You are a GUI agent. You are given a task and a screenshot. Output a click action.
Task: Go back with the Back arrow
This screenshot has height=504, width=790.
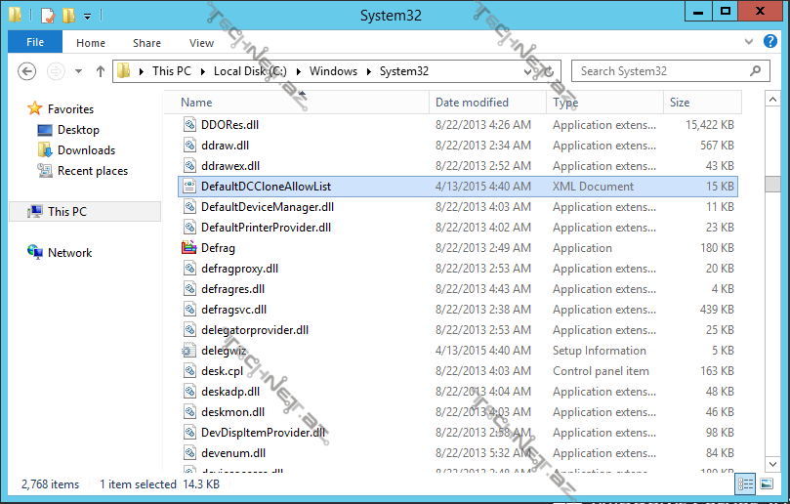pos(26,71)
